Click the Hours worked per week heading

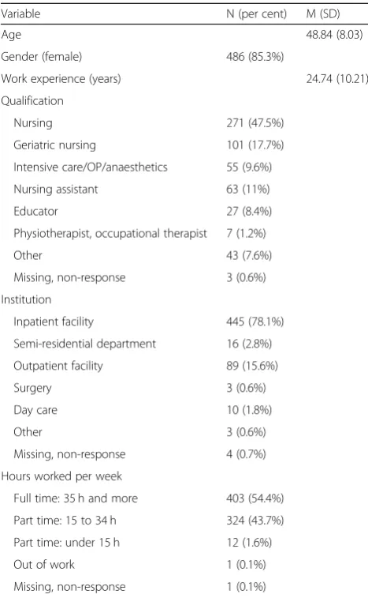(x=61, y=476)
